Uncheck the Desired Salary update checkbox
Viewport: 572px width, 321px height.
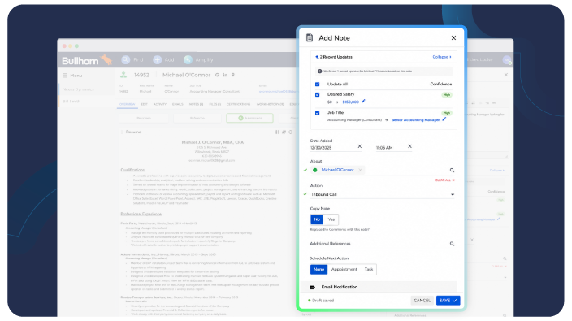point(318,94)
